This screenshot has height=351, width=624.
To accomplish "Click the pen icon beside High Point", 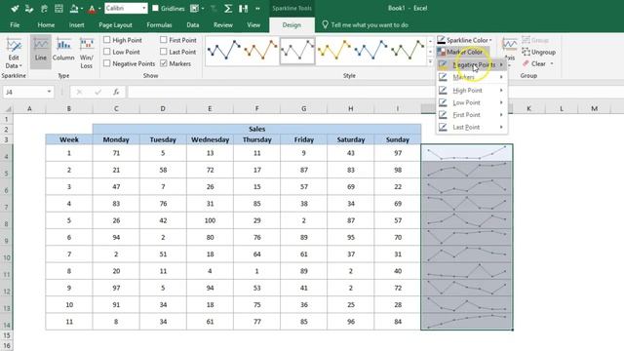I will 443,91.
